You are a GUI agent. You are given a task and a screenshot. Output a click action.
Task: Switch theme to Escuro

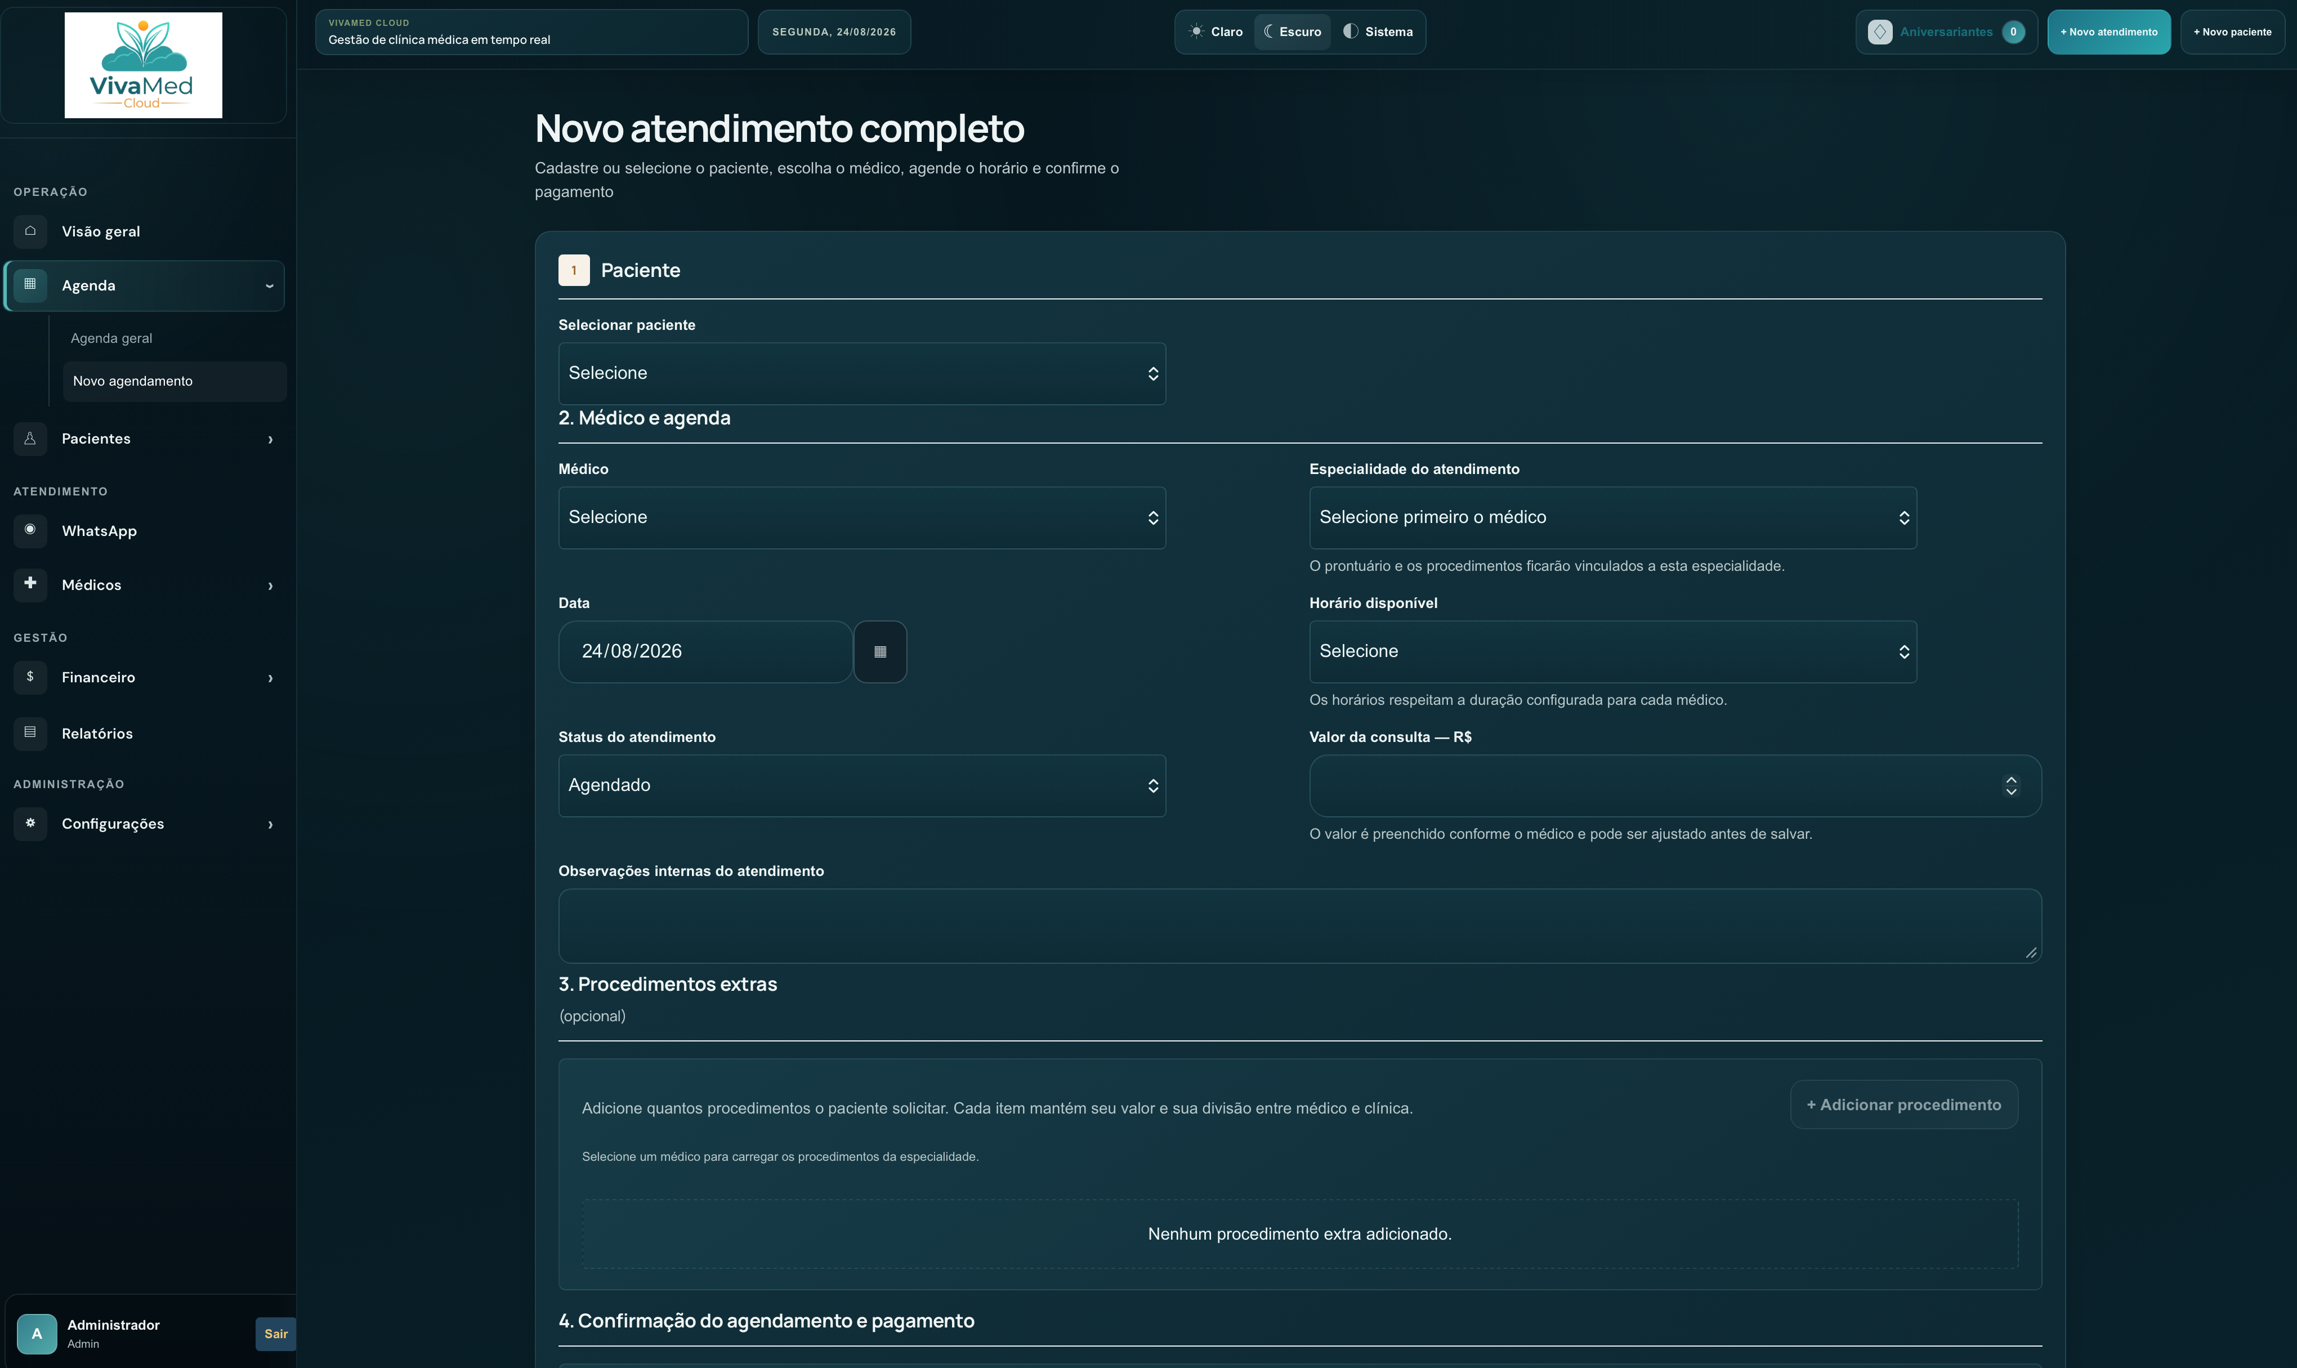[x=1292, y=32]
